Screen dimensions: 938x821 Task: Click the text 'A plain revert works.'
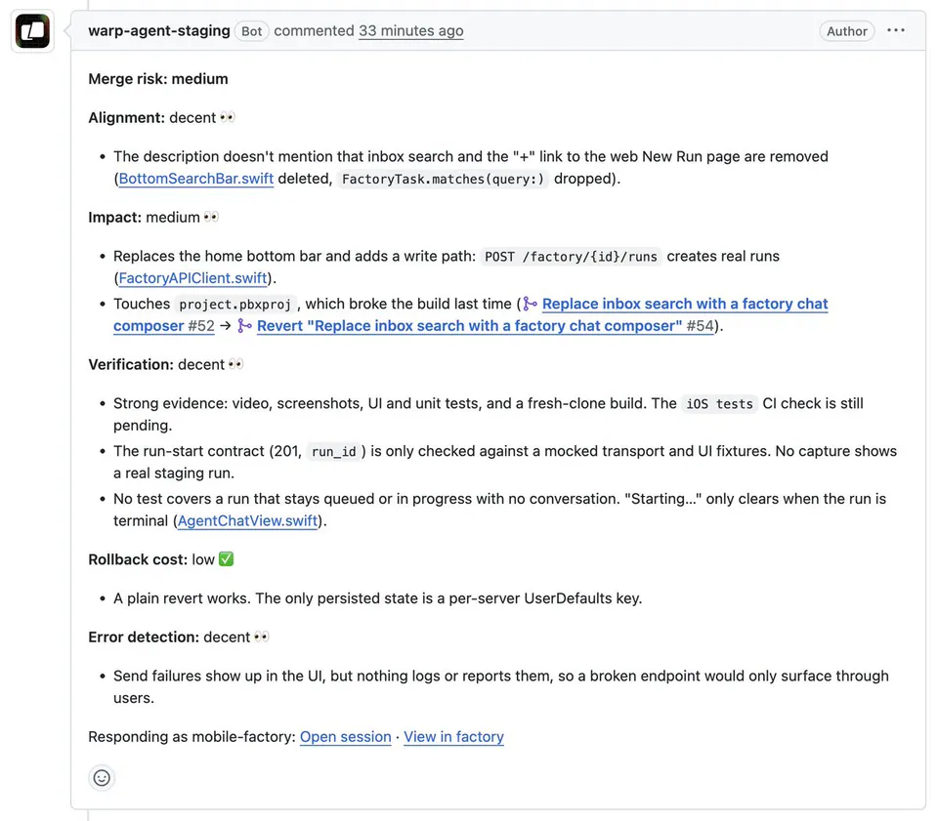point(182,598)
